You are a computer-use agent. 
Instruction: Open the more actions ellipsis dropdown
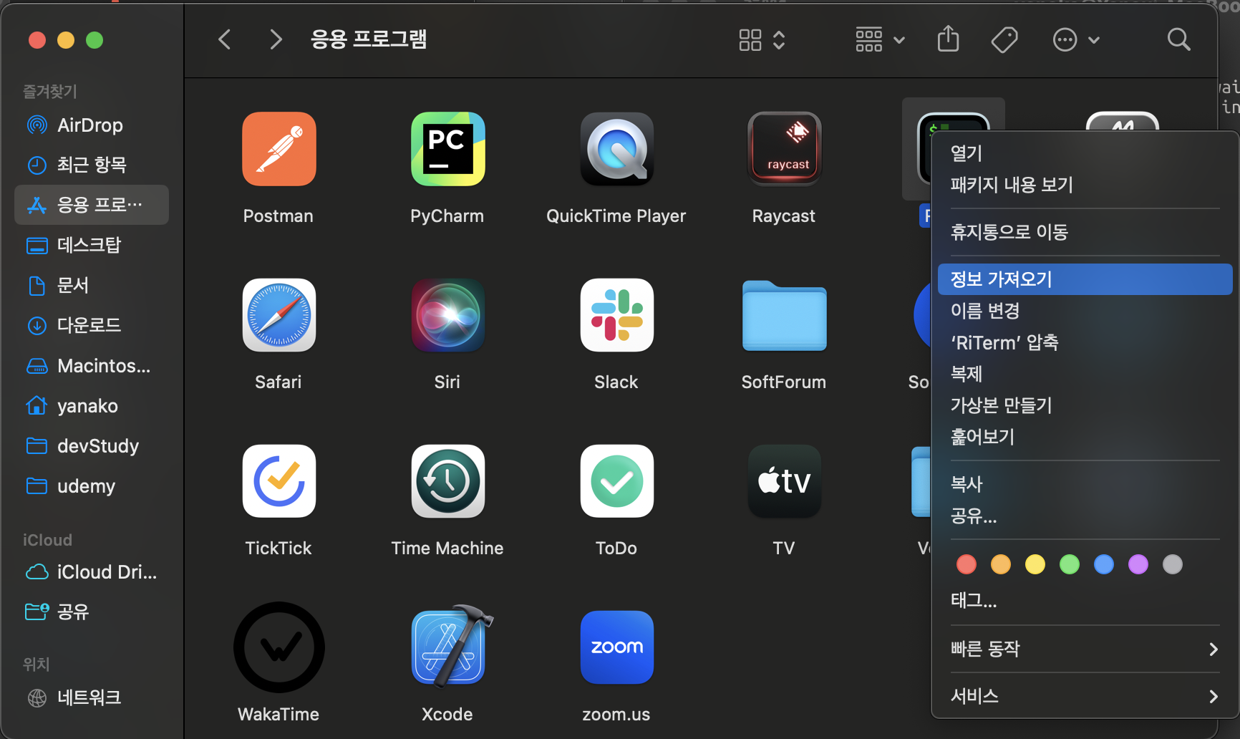pyautogui.click(x=1076, y=39)
